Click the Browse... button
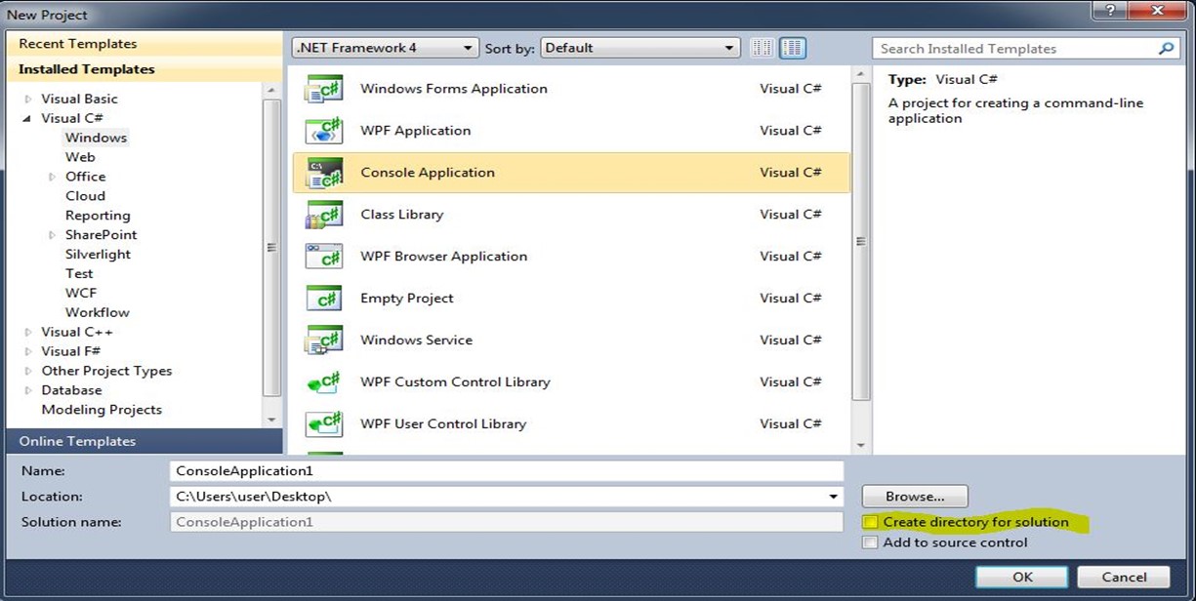The width and height of the screenshot is (1196, 601). click(x=915, y=497)
